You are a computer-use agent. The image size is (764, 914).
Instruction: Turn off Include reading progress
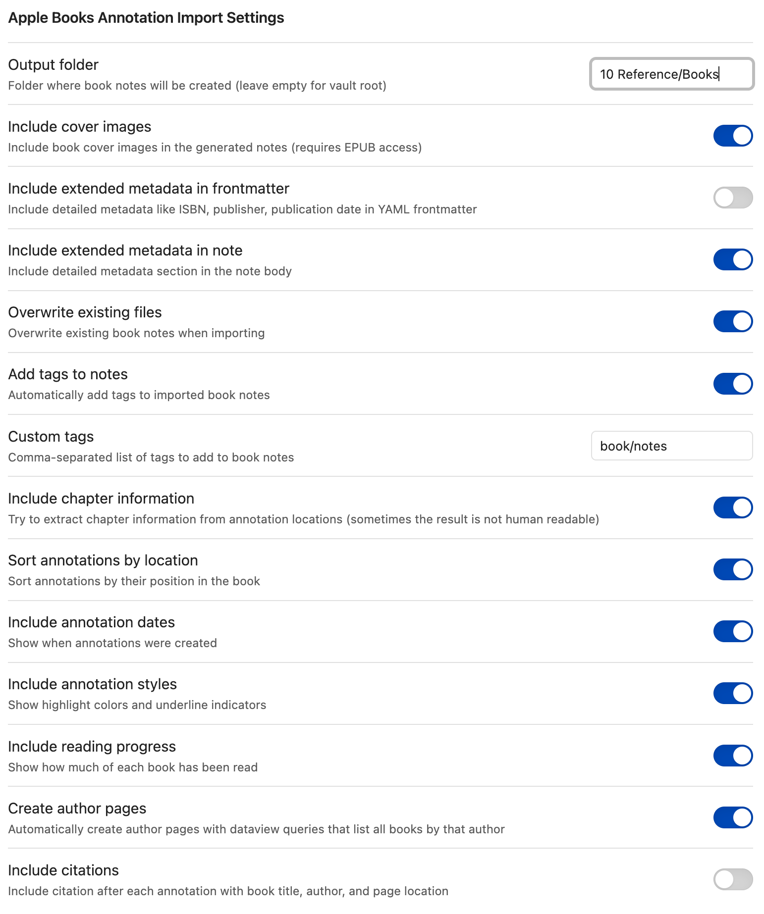tap(733, 756)
